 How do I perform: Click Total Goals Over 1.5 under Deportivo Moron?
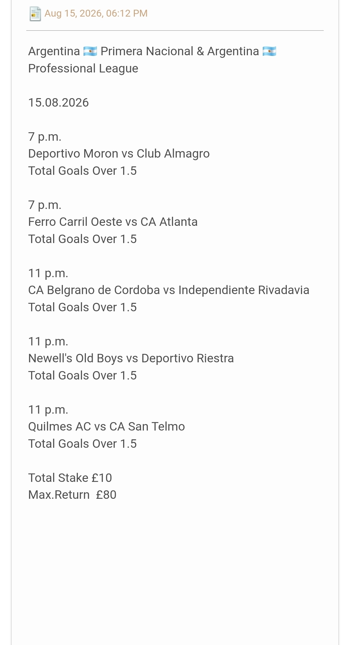tap(82, 171)
